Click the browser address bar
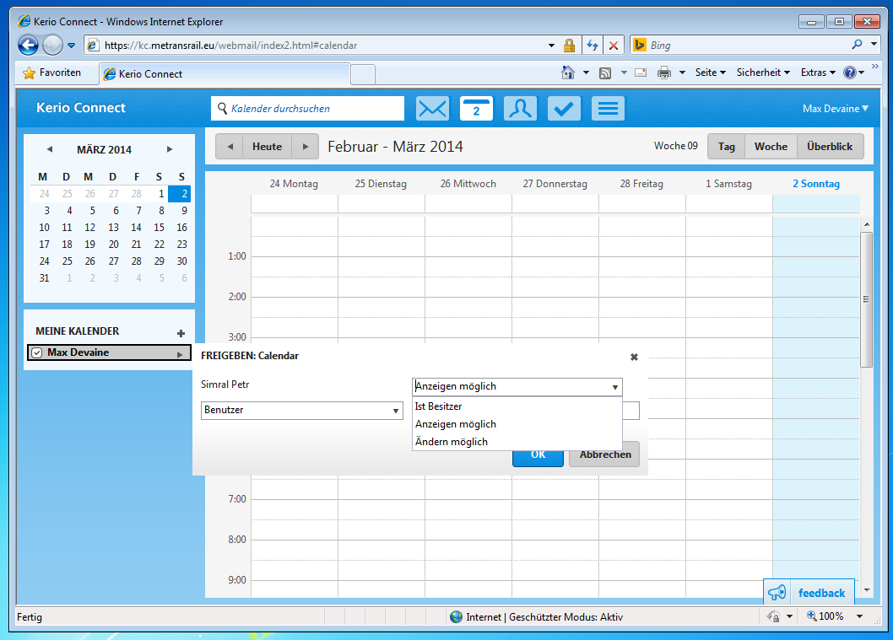The height and width of the screenshot is (640, 893). (322, 46)
